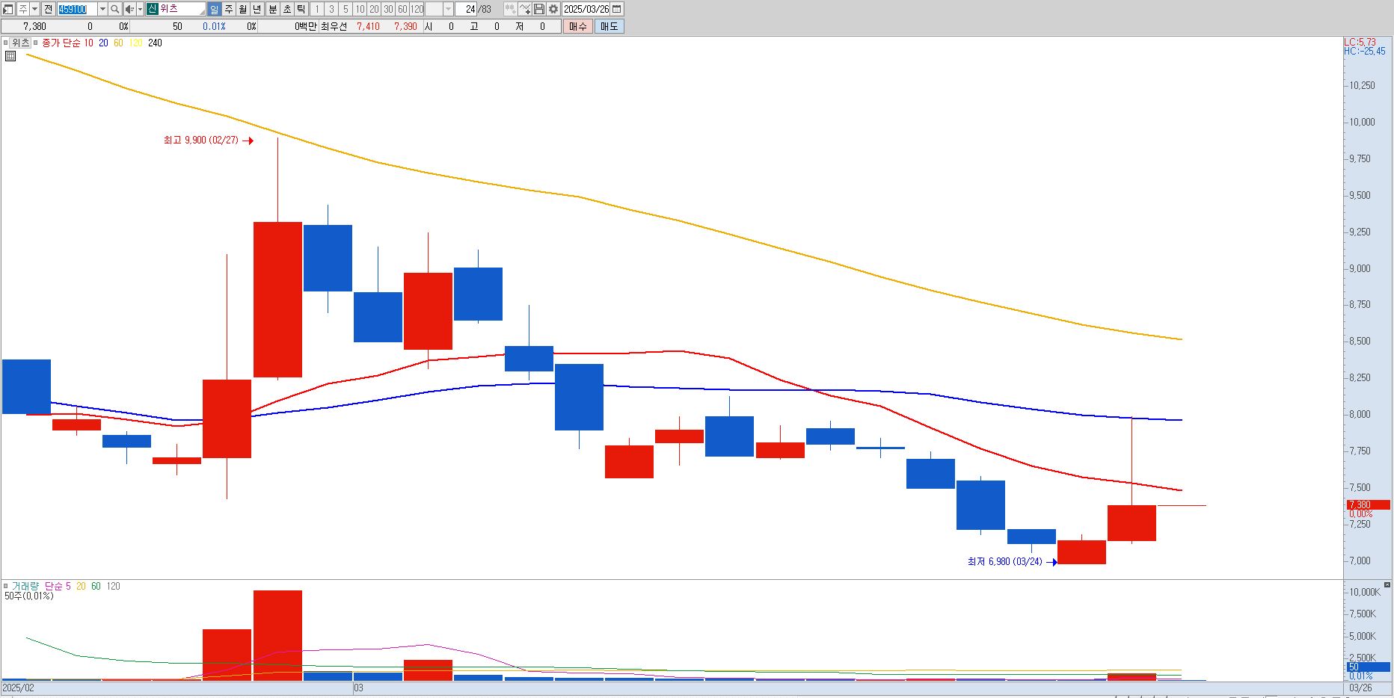Click the current price tag 7,380 on axis
Image resolution: width=1394 pixels, height=698 pixels.
(x=1368, y=504)
